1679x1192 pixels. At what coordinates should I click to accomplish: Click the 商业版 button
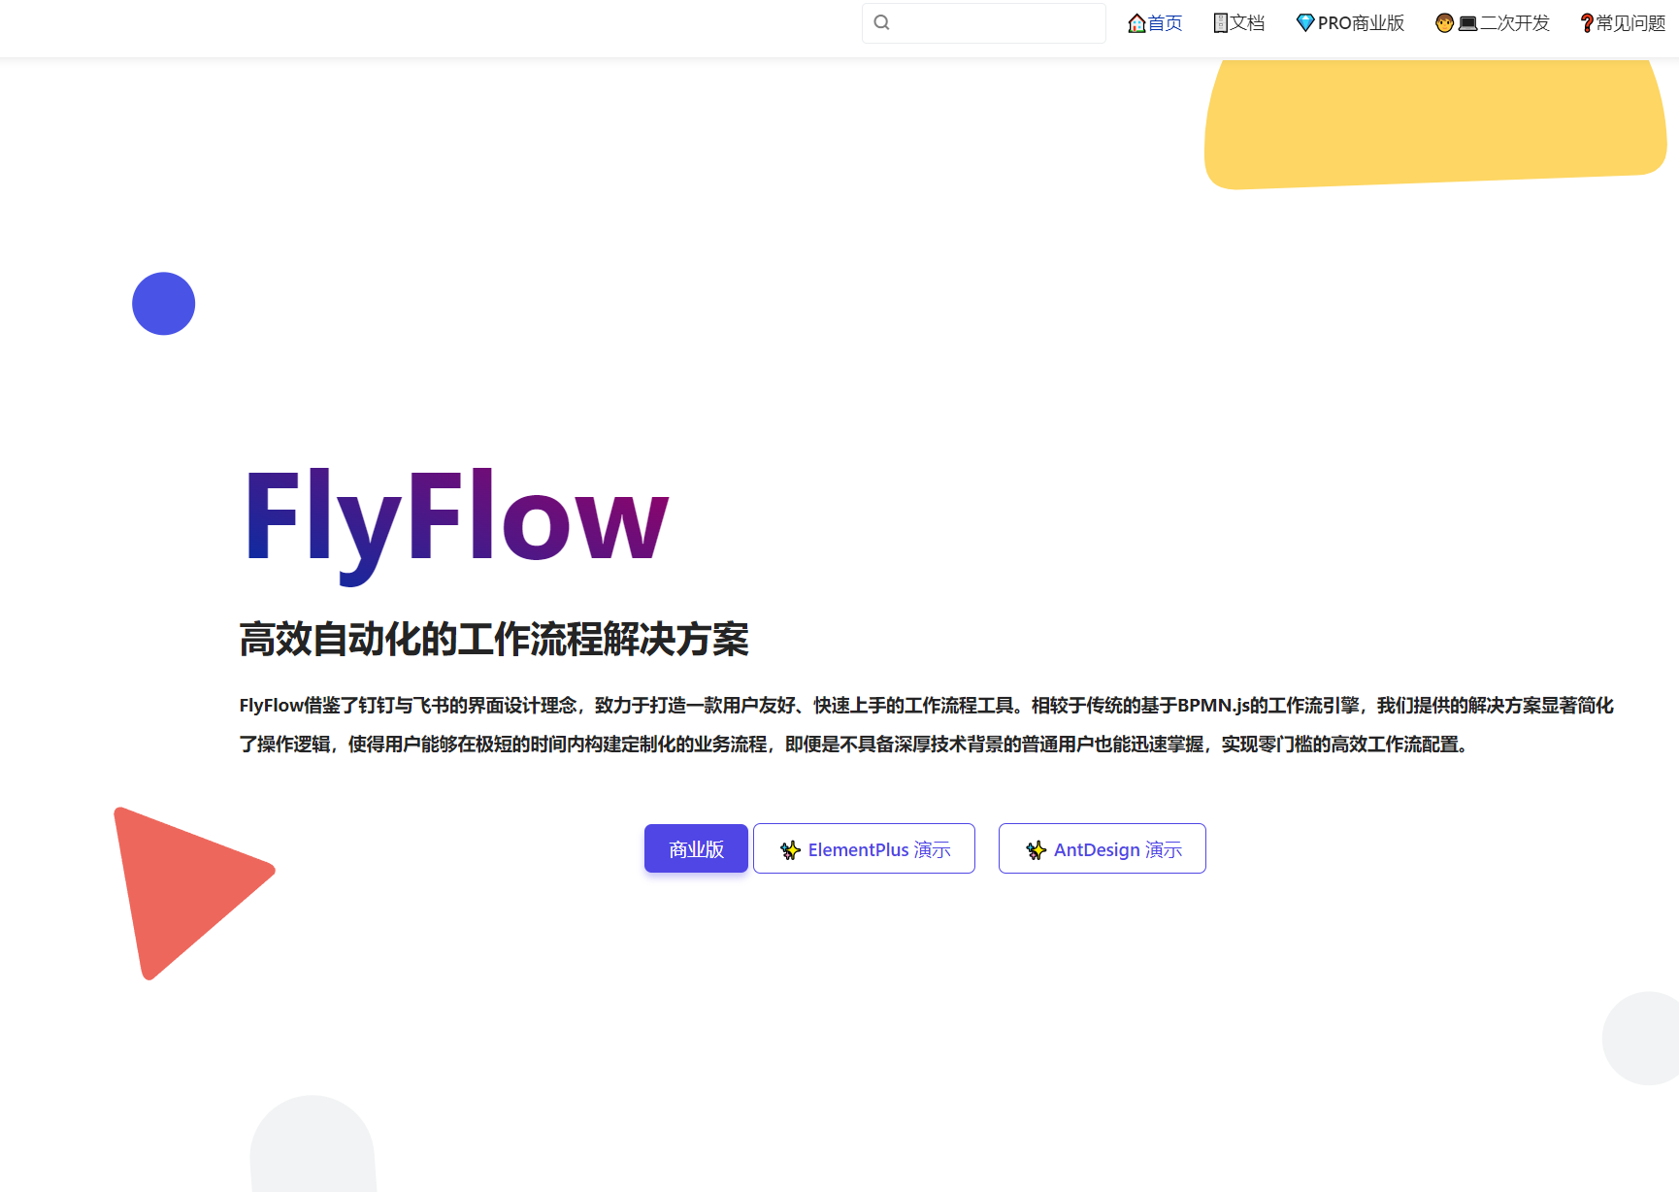(x=696, y=848)
